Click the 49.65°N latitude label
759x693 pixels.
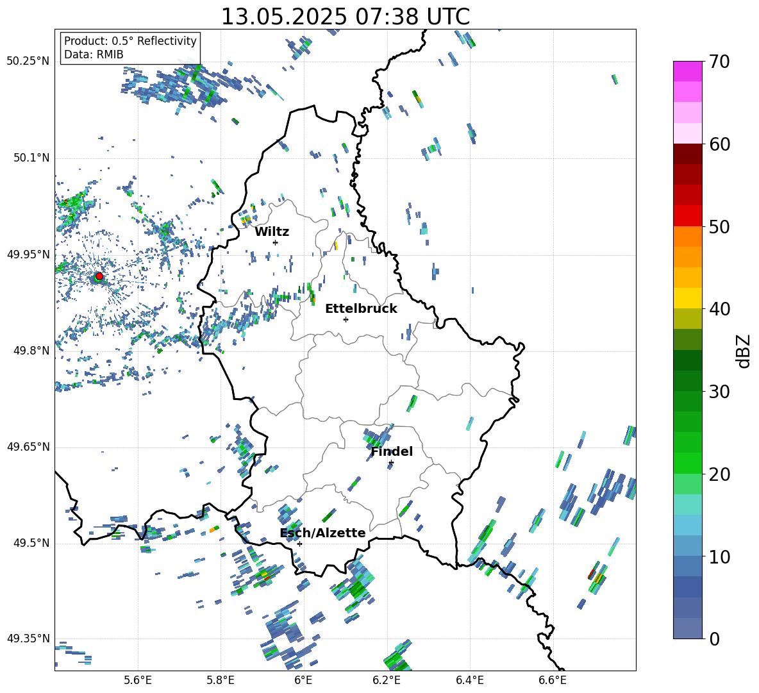[x=28, y=447]
